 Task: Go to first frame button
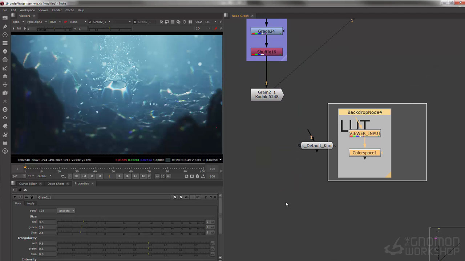(76, 176)
